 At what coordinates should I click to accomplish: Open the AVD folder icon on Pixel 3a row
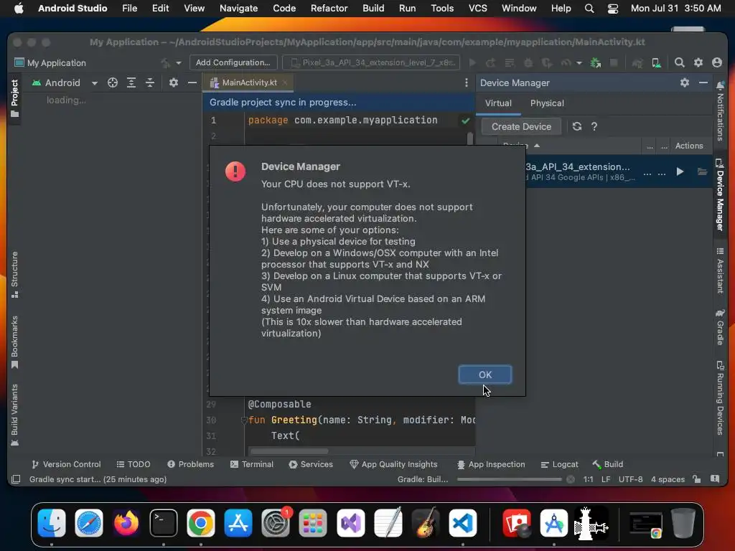point(702,172)
